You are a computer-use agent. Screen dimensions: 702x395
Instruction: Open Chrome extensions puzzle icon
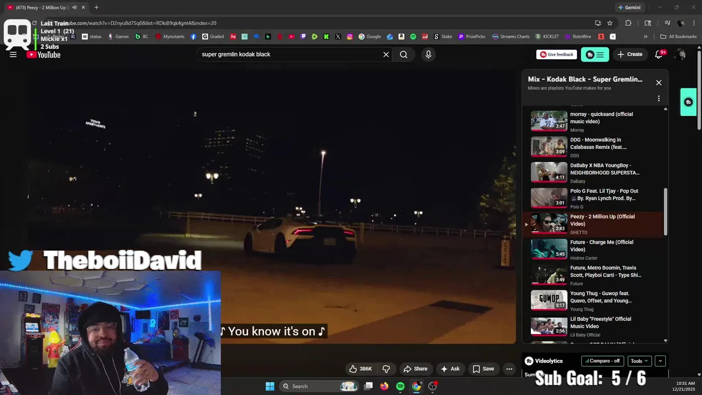[x=629, y=23]
